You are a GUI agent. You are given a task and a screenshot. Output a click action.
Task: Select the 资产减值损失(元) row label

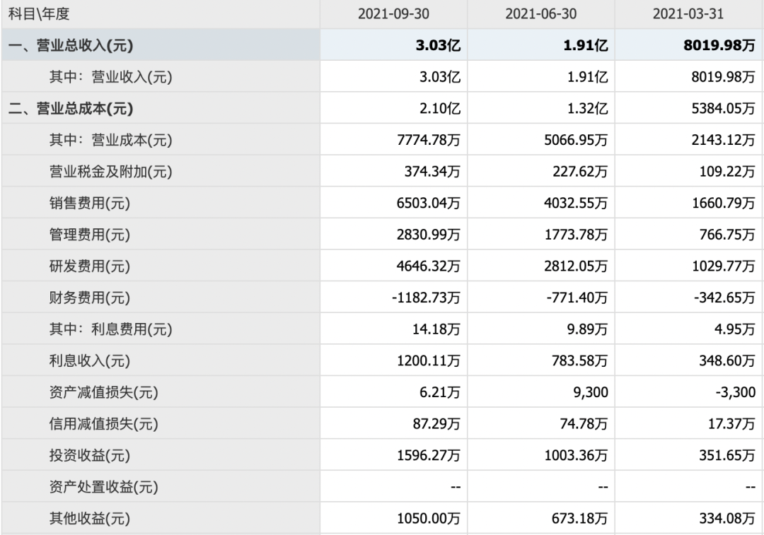tap(104, 392)
